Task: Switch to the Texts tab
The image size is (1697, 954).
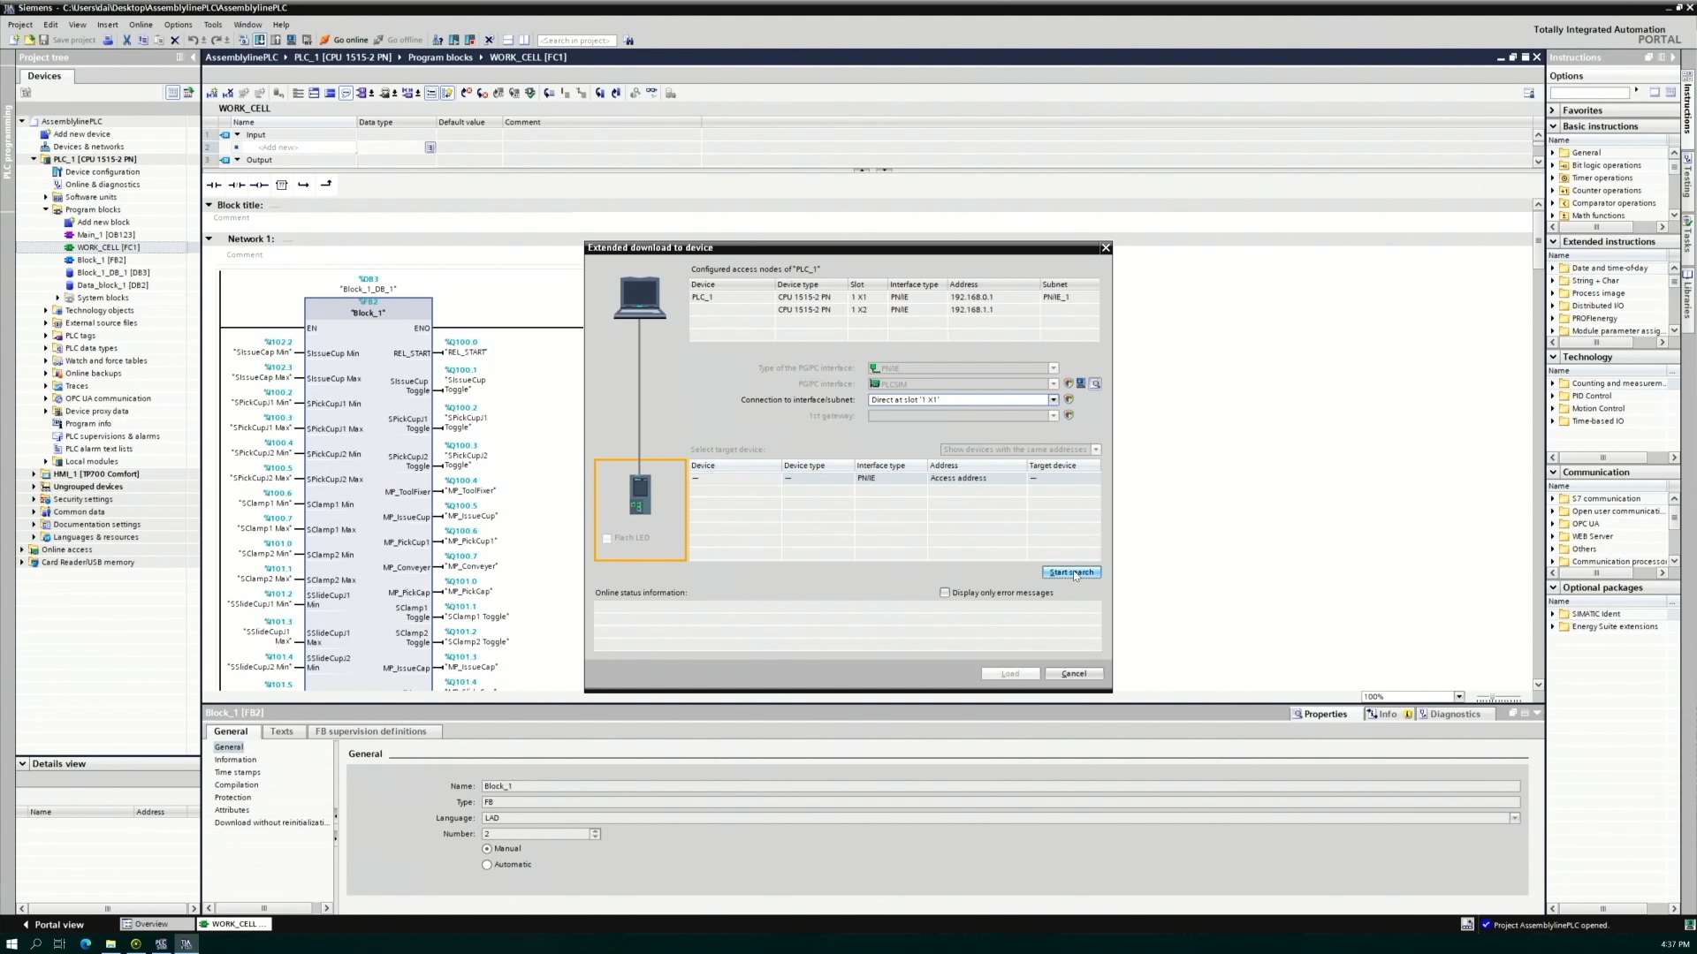Action: [281, 731]
